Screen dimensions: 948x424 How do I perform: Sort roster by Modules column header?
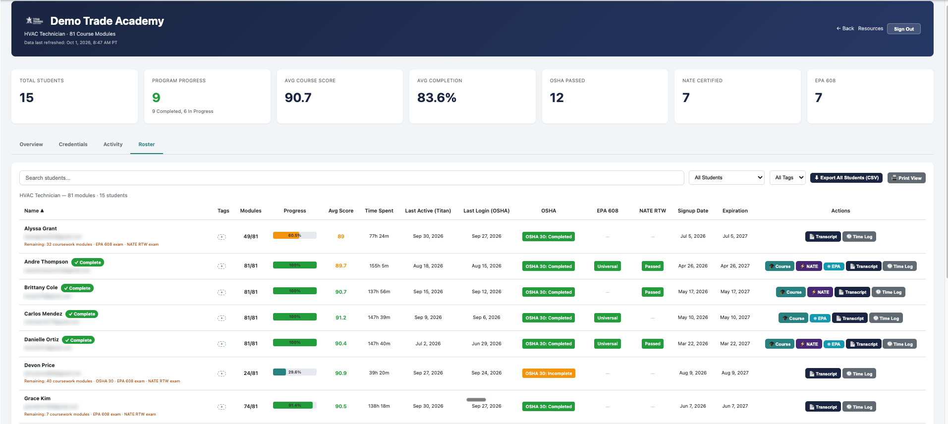click(251, 211)
